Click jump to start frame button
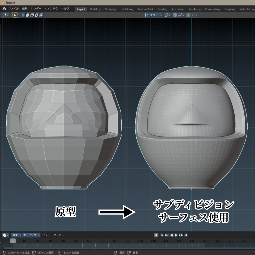Viewport: 255px width, 255px height. (x=162, y=235)
